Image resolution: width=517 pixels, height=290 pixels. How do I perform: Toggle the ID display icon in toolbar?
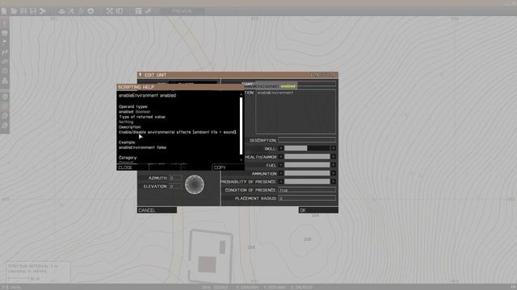coord(120,10)
